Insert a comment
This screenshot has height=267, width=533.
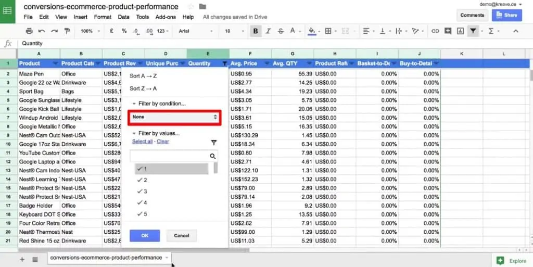tap(448, 31)
